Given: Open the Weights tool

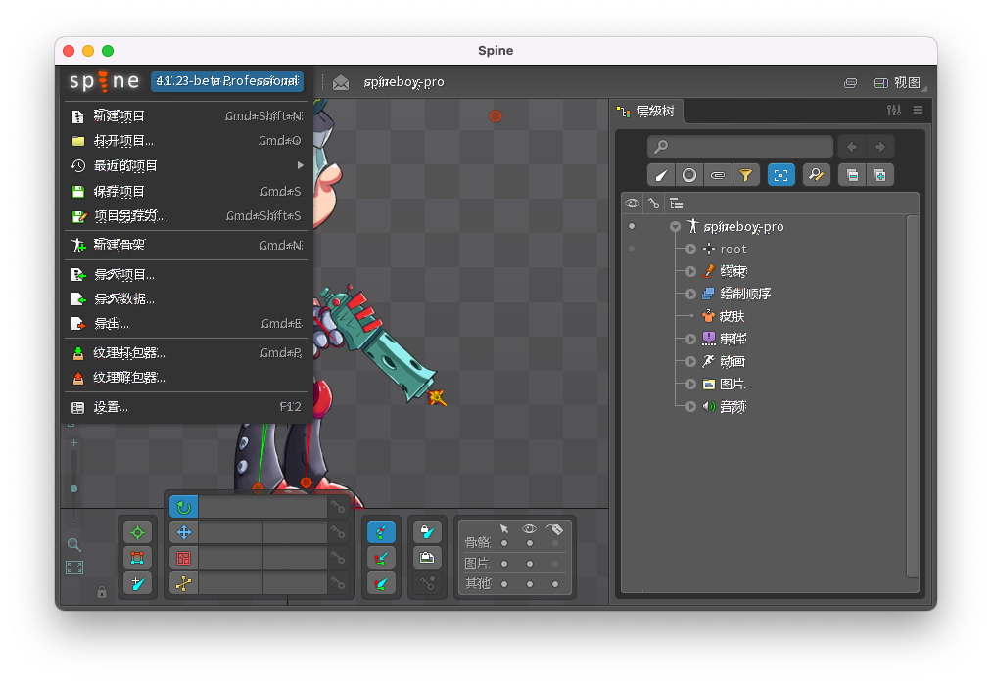Looking at the screenshot, I should (136, 558).
